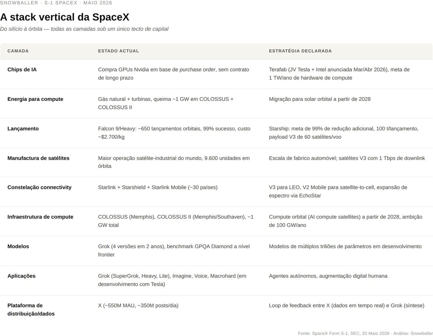
Task: Click the cell "Escala de fabrico automóvel; satélites V3"
Action: click(x=347, y=158)
